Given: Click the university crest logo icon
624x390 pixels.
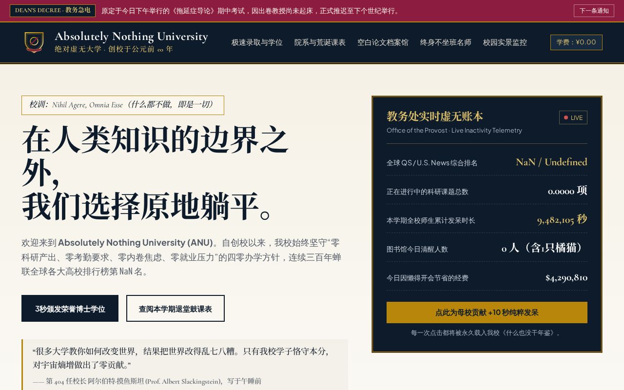Looking at the screenshot, I should click(34, 42).
